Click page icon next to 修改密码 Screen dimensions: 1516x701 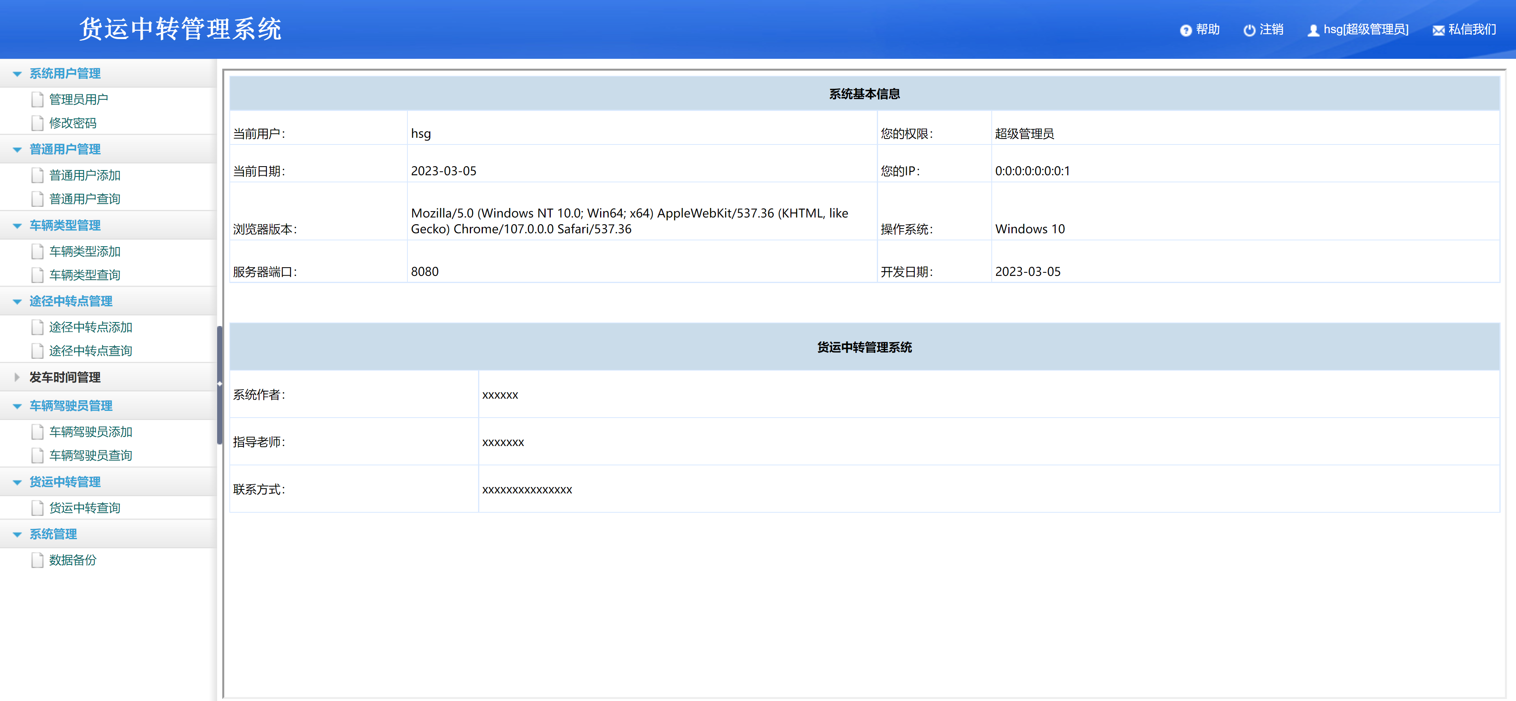[38, 123]
